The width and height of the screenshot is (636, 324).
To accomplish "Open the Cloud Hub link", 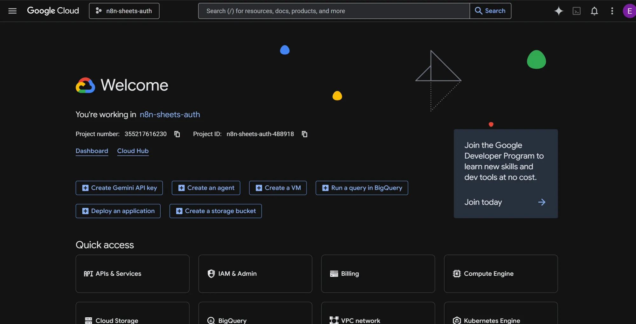I will point(133,151).
